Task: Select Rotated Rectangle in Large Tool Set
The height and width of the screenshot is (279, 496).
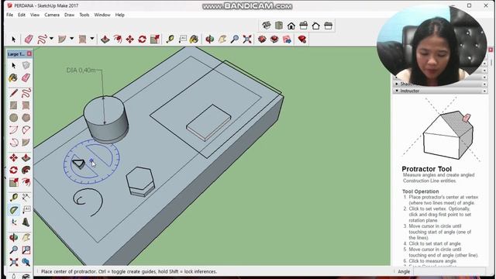Action: point(26,105)
